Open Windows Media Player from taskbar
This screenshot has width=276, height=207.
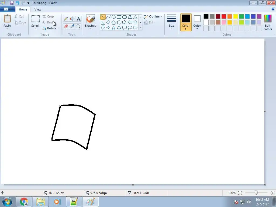(57, 202)
